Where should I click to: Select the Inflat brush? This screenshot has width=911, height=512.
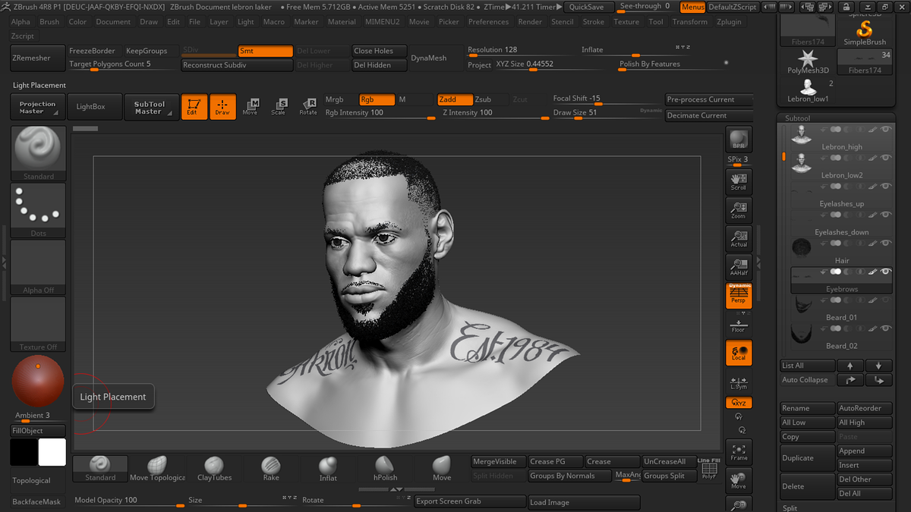click(x=328, y=468)
